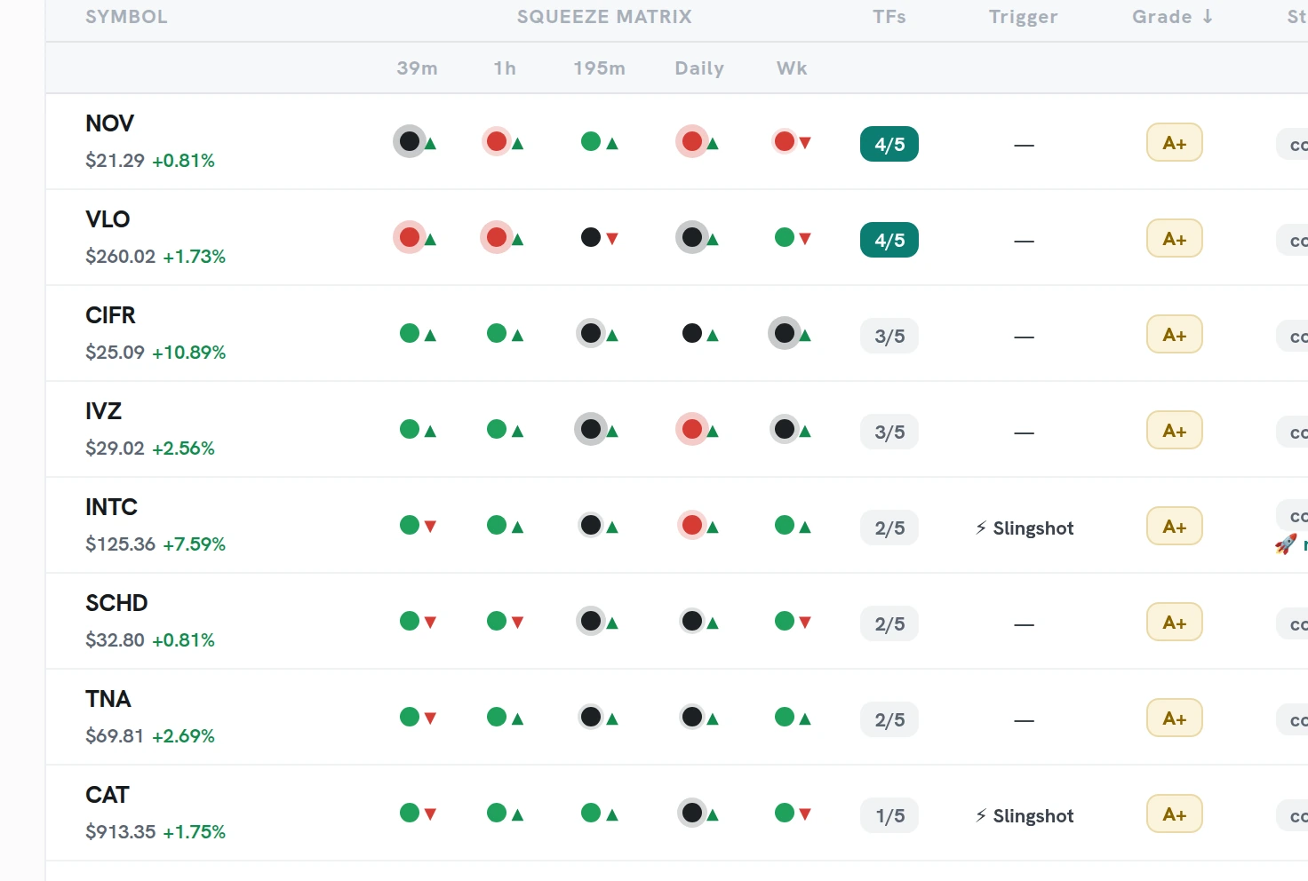Screen dimensions: 1308x881
Task: Sort by Grade column arrow
Action: pos(1208,16)
